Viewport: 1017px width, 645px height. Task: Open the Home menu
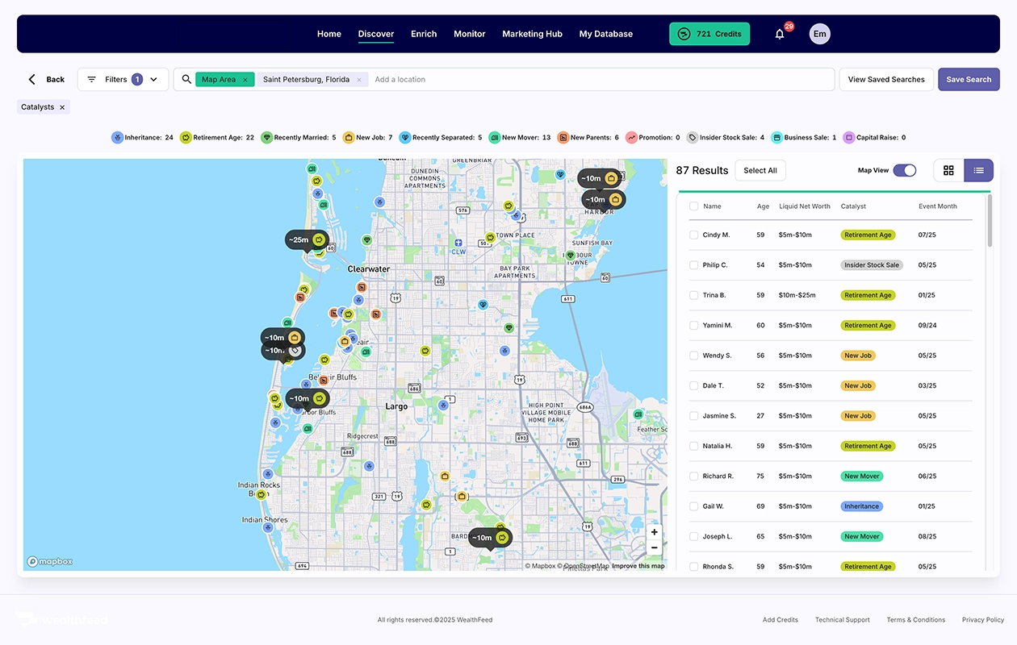[329, 34]
